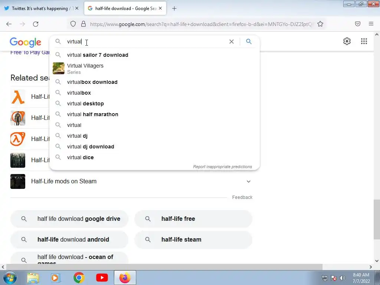Viewport: 380px width, 285px height.
Task: Launch Google Chrome from taskbar
Action: [79, 278]
